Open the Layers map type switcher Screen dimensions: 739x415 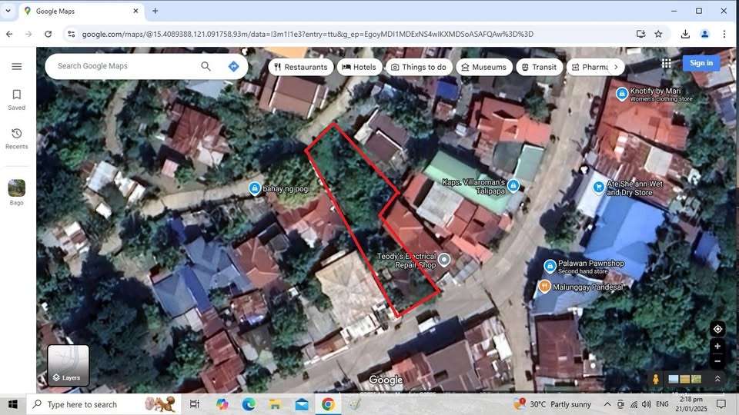click(x=68, y=365)
